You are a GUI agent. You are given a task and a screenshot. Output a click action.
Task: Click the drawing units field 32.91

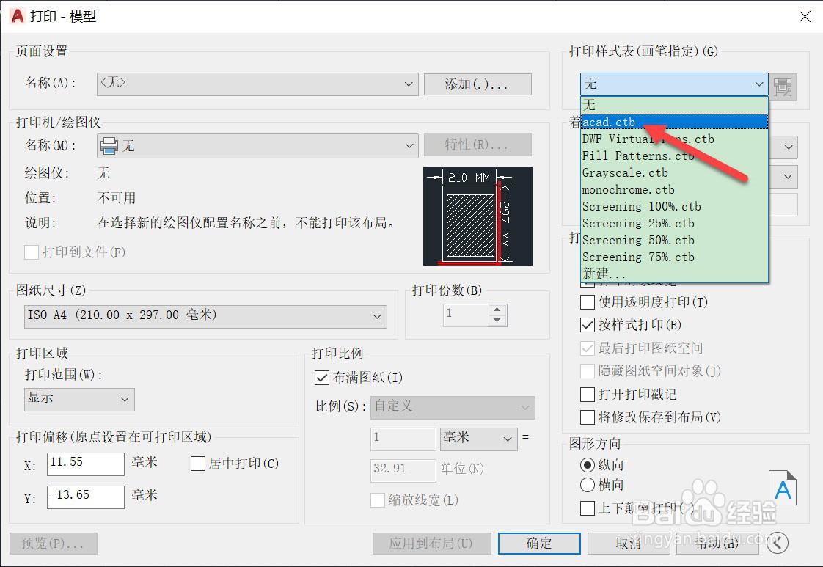[403, 470]
